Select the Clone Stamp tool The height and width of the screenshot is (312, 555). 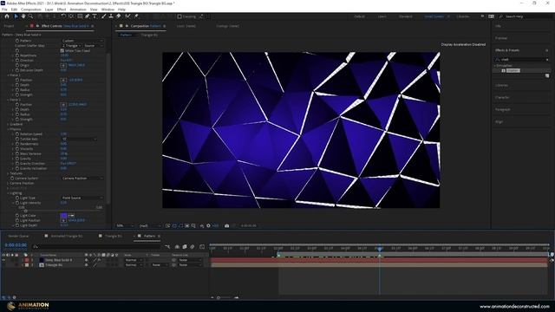(111, 16)
